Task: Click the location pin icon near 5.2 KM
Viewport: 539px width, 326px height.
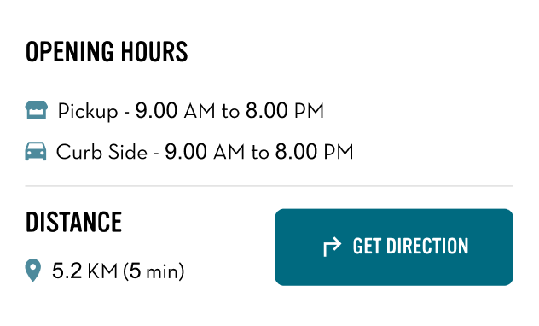Action: click(x=33, y=271)
